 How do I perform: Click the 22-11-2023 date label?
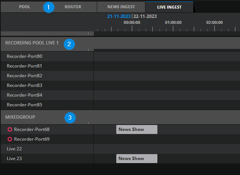point(145,16)
